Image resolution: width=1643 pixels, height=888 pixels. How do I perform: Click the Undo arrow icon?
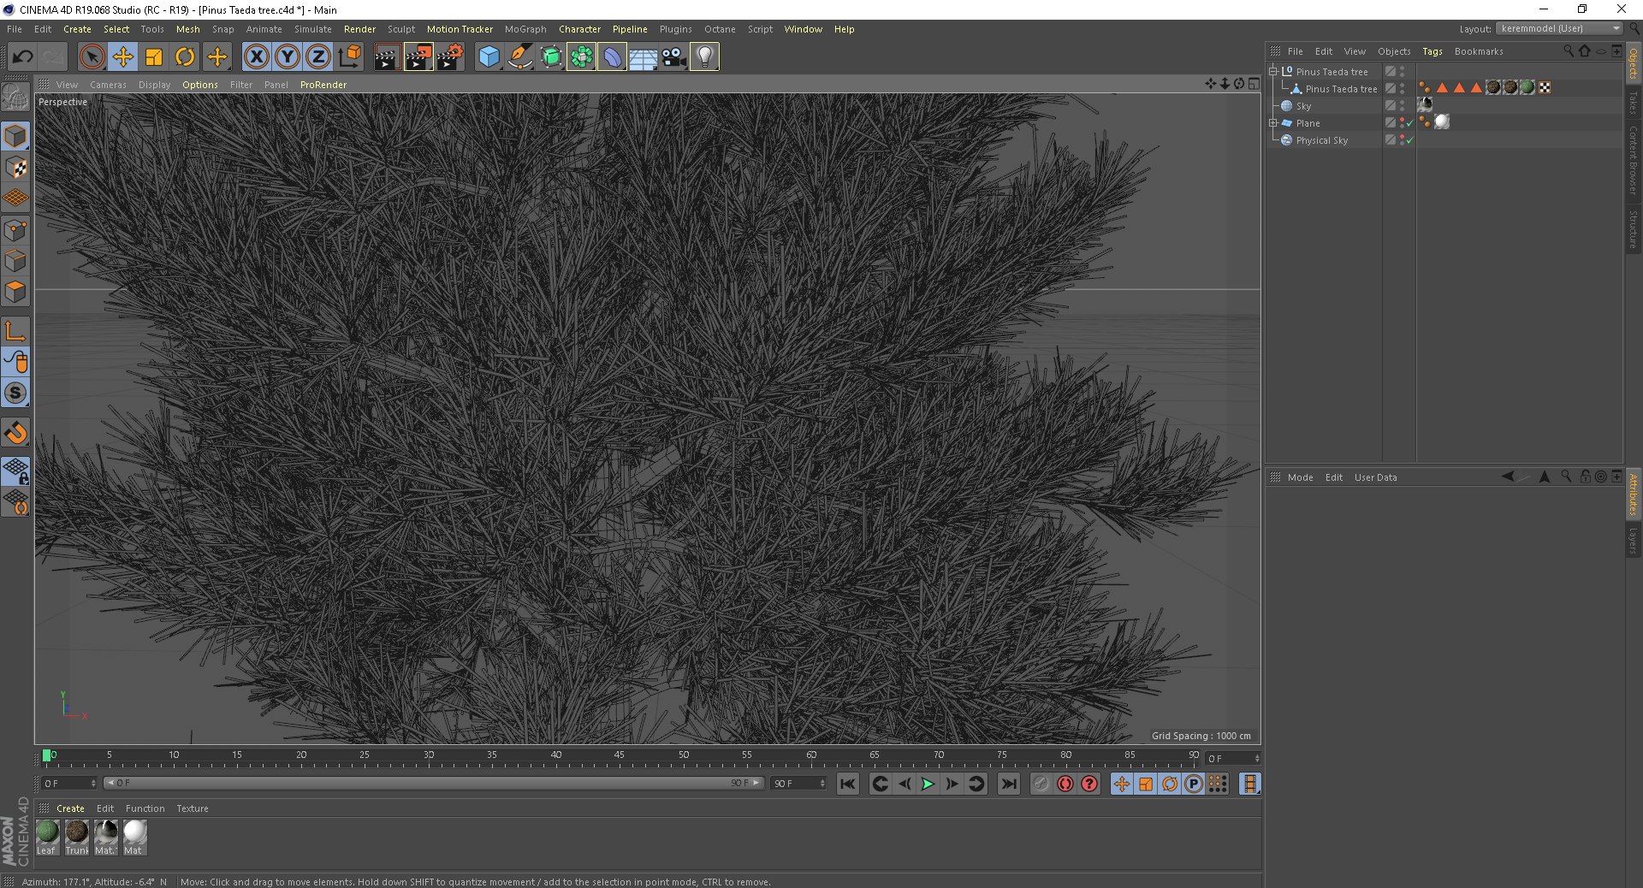[x=23, y=57]
